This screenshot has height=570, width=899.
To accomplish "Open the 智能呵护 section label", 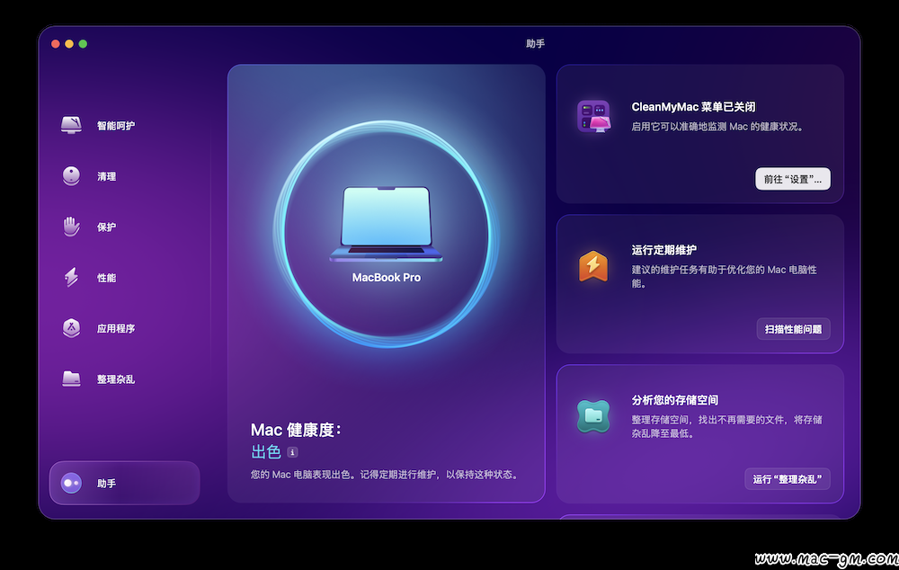I will pyautogui.click(x=116, y=126).
